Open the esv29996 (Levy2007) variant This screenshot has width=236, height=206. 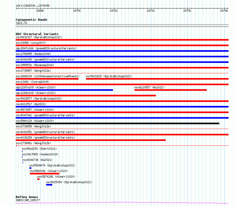[31, 43]
